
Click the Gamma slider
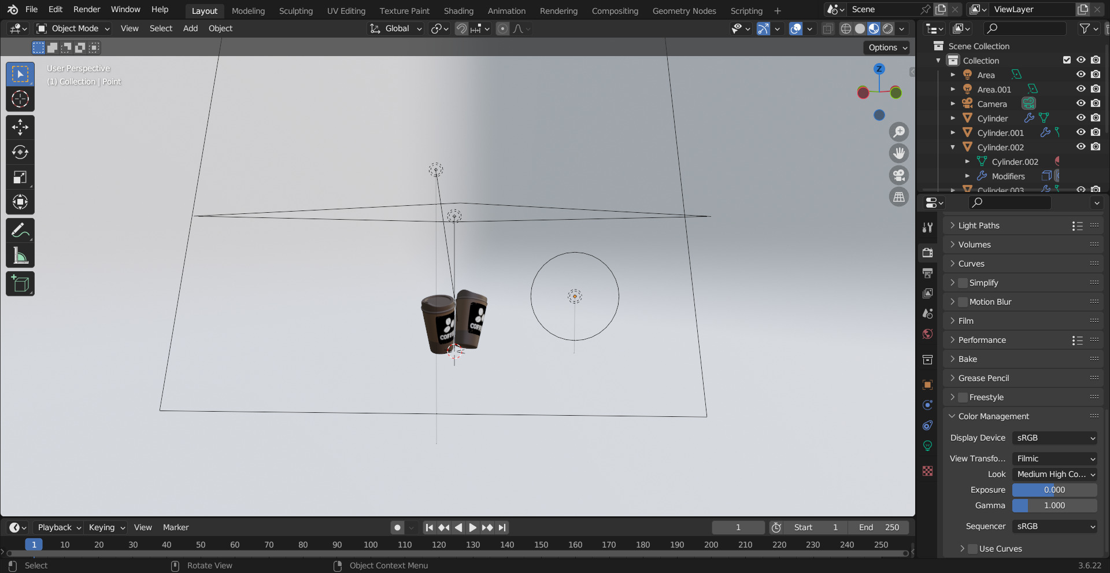coord(1055,505)
